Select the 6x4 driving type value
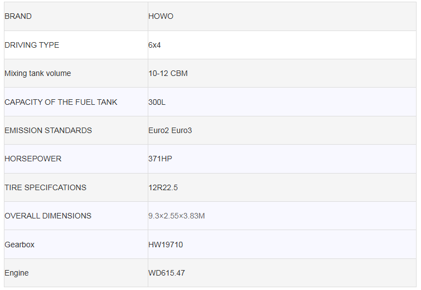The width and height of the screenshot is (421, 290). click(154, 45)
